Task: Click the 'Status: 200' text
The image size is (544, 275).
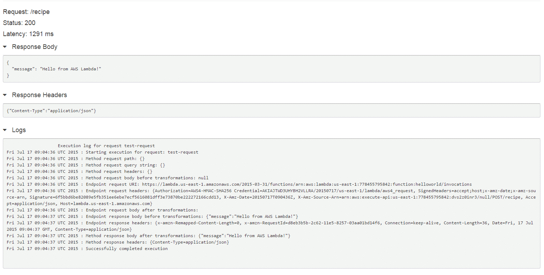Action: click(19, 23)
